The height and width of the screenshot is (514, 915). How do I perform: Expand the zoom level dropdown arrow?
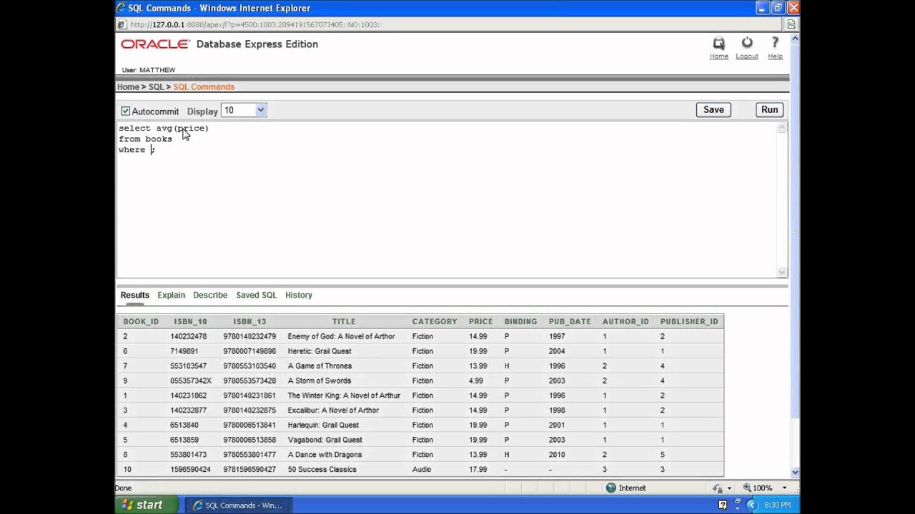pyautogui.click(x=784, y=488)
